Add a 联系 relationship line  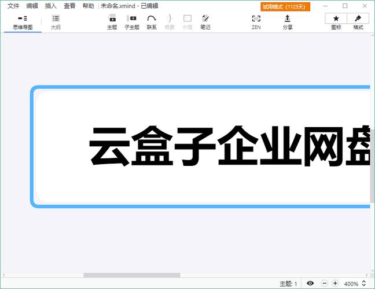(x=152, y=22)
